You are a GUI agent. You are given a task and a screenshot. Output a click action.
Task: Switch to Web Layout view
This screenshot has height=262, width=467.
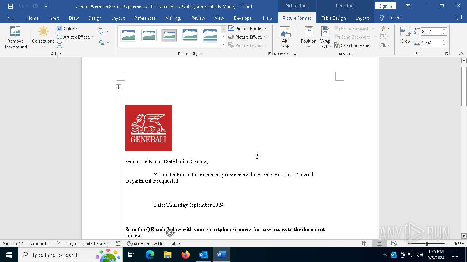click(x=394, y=243)
